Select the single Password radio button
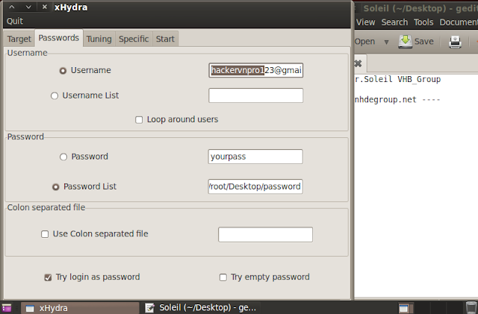Screen dimensions: 478x314 click(63, 157)
